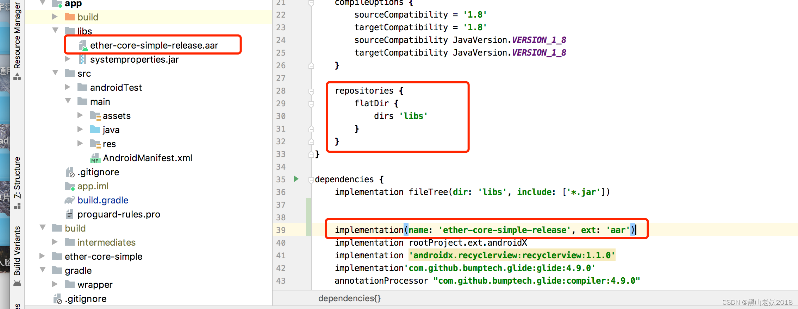This screenshot has width=798, height=309.
Task: Open AndroidManifest.xml file
Action: (x=147, y=158)
